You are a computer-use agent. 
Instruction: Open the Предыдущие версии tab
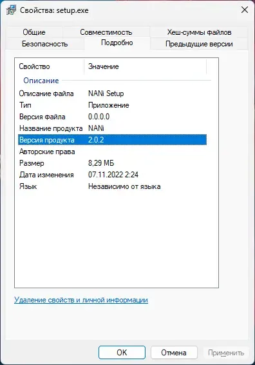pyautogui.click(x=199, y=44)
